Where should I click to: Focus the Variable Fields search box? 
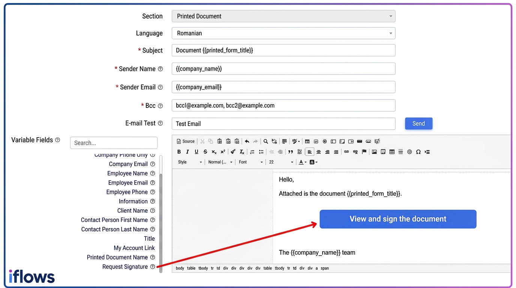[x=114, y=142]
